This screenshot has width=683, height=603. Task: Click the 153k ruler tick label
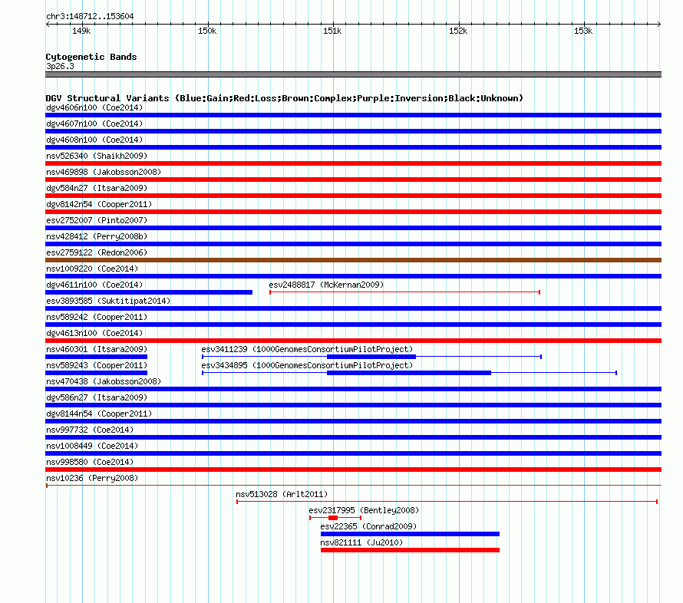583,31
